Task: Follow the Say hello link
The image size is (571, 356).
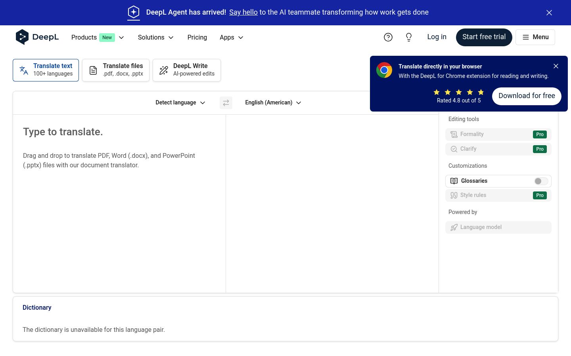Action: point(243,12)
